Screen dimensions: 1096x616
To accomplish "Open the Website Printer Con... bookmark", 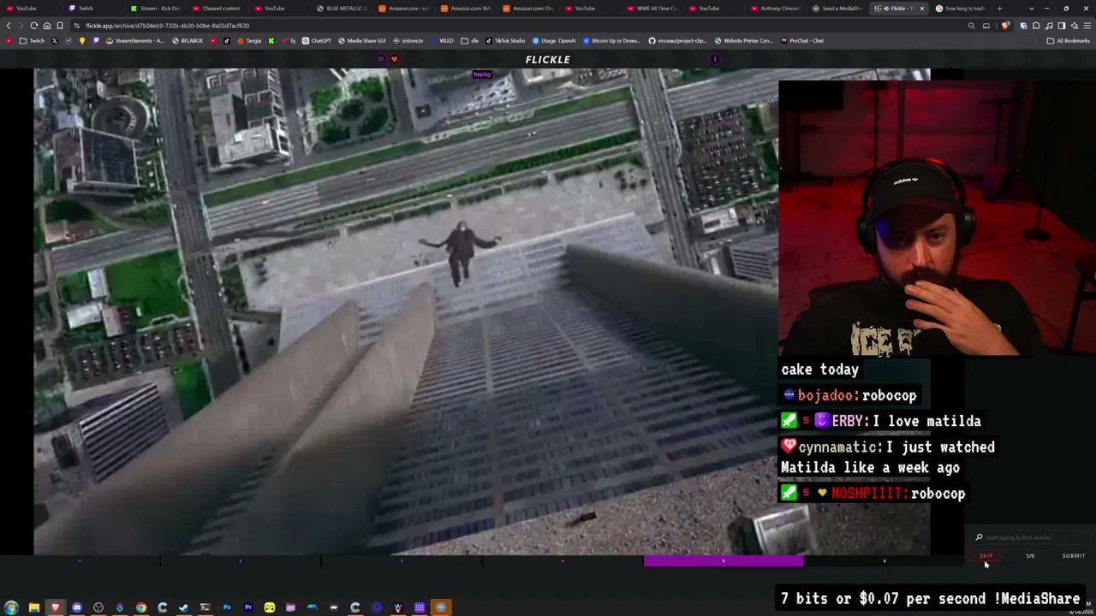I will click(743, 40).
